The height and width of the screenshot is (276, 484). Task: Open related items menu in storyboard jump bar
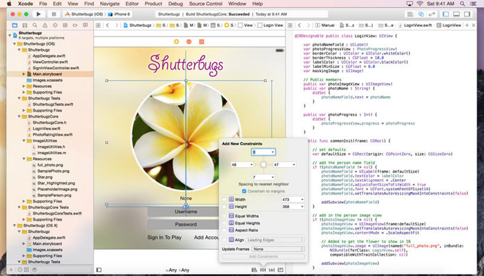click(x=98, y=25)
